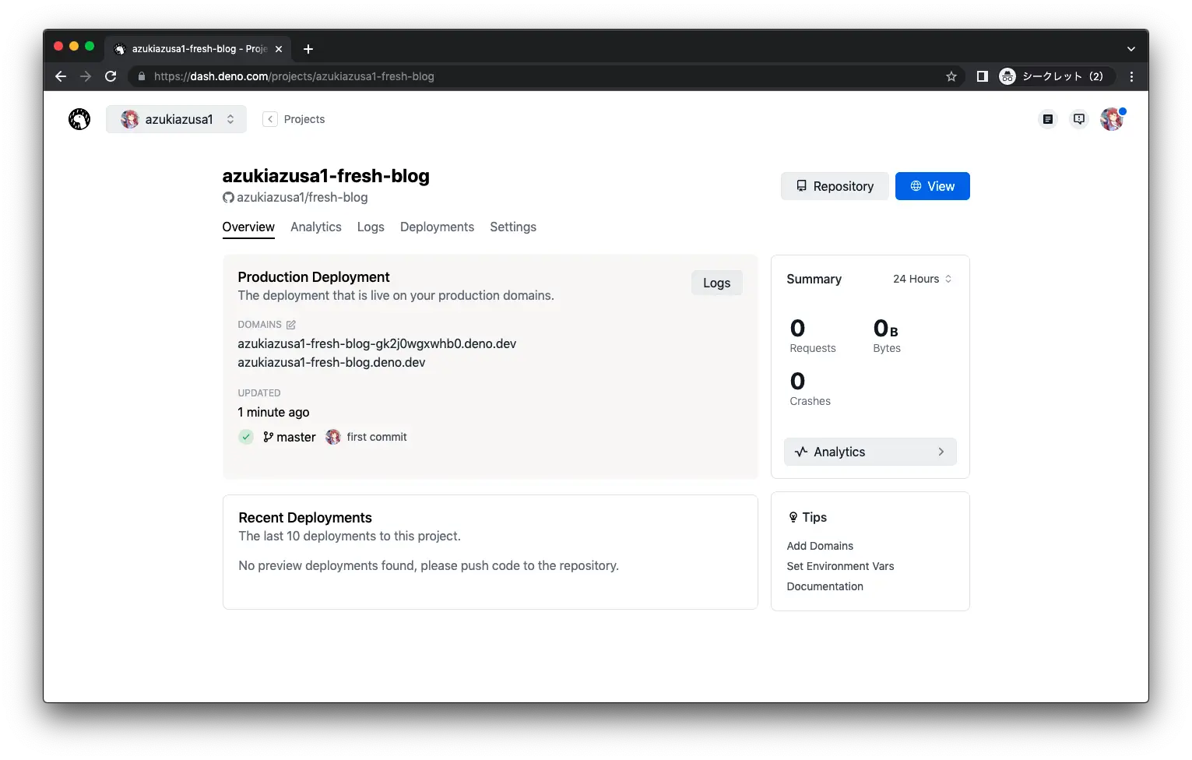Image resolution: width=1192 pixels, height=760 pixels.
Task: Click the browser forward arrow
Action: point(86,76)
